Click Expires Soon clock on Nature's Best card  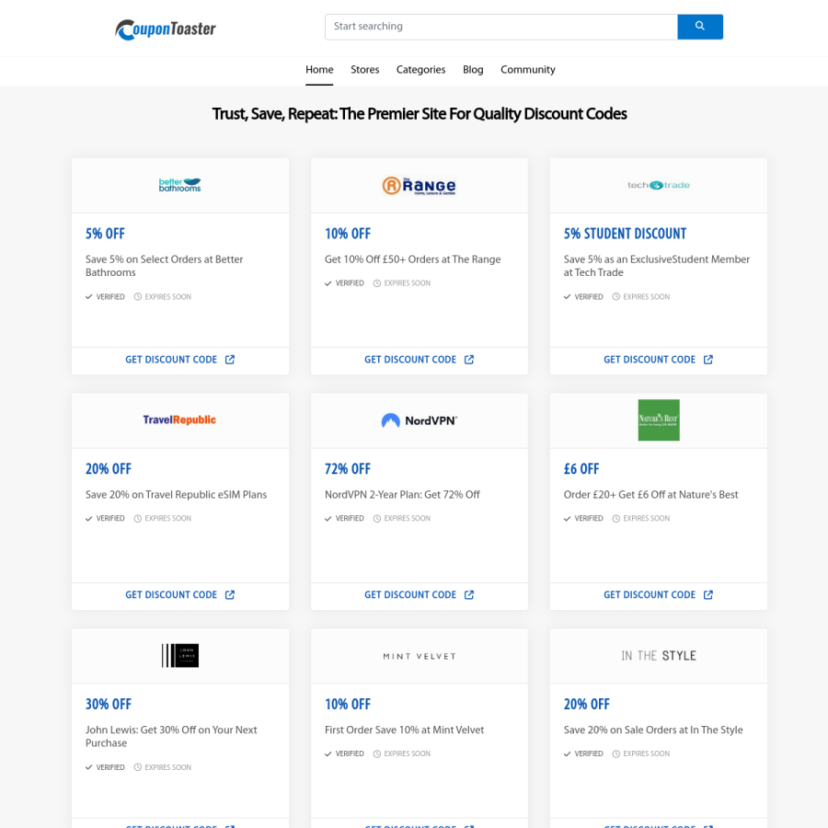(x=616, y=519)
